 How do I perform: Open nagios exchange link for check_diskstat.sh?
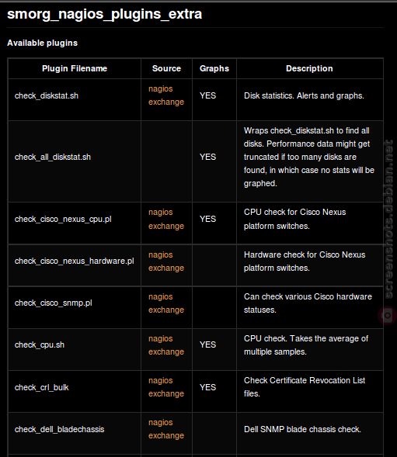pos(166,95)
